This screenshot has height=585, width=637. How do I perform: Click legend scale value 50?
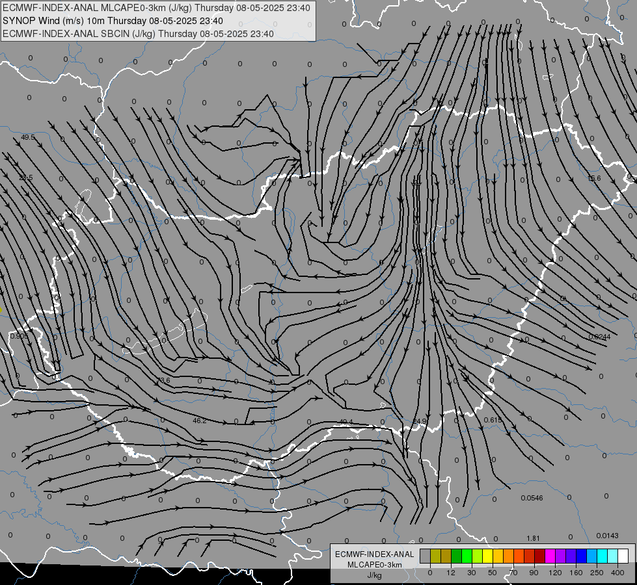click(x=493, y=573)
